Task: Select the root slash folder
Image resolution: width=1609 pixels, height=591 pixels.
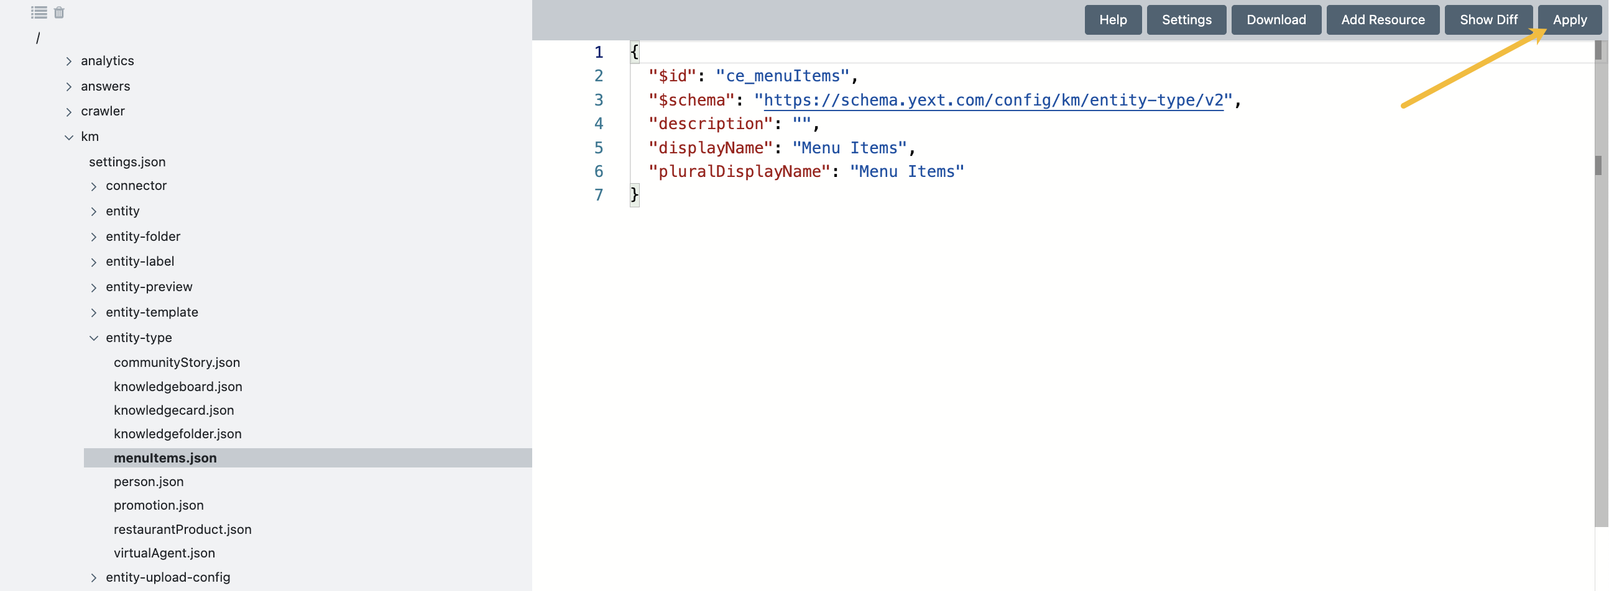Action: pos(38,38)
